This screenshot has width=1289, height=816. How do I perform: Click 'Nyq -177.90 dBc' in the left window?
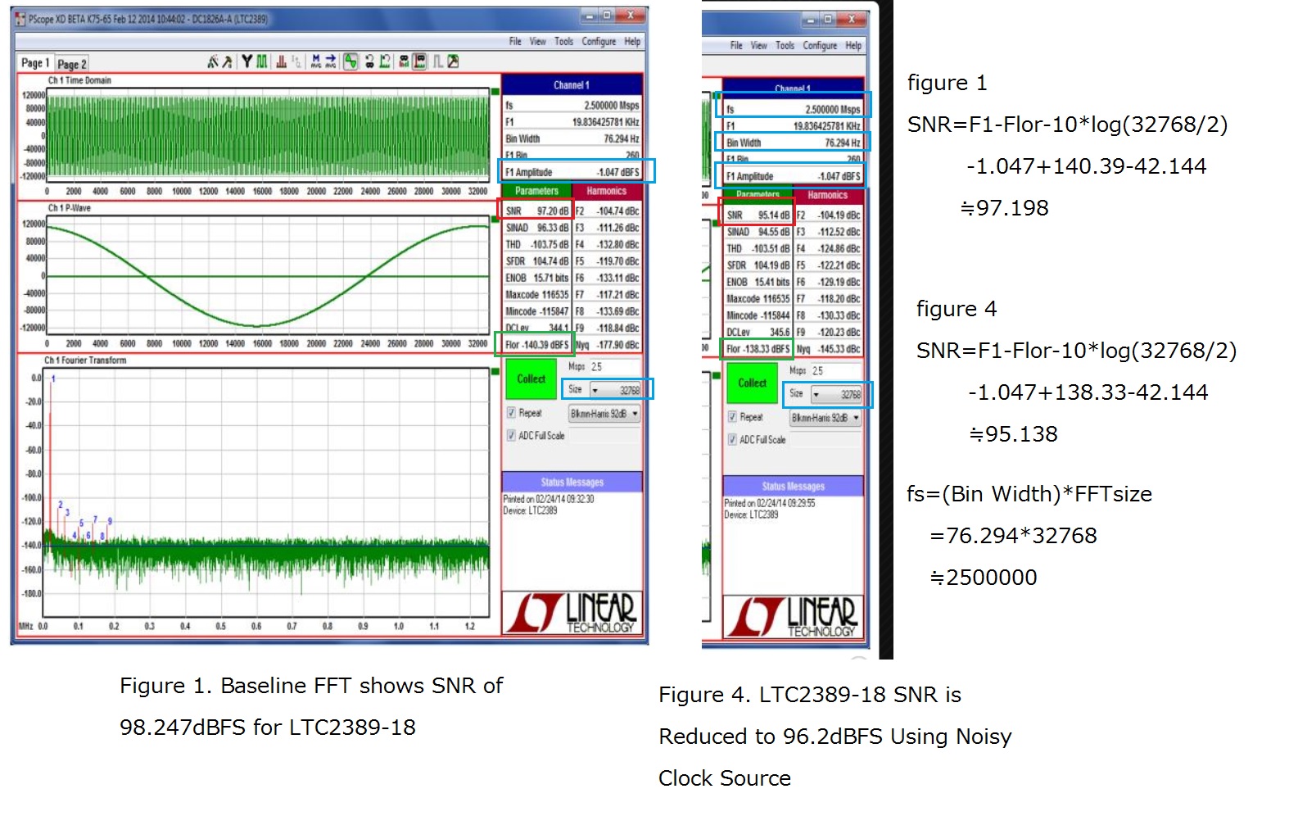pos(607,344)
